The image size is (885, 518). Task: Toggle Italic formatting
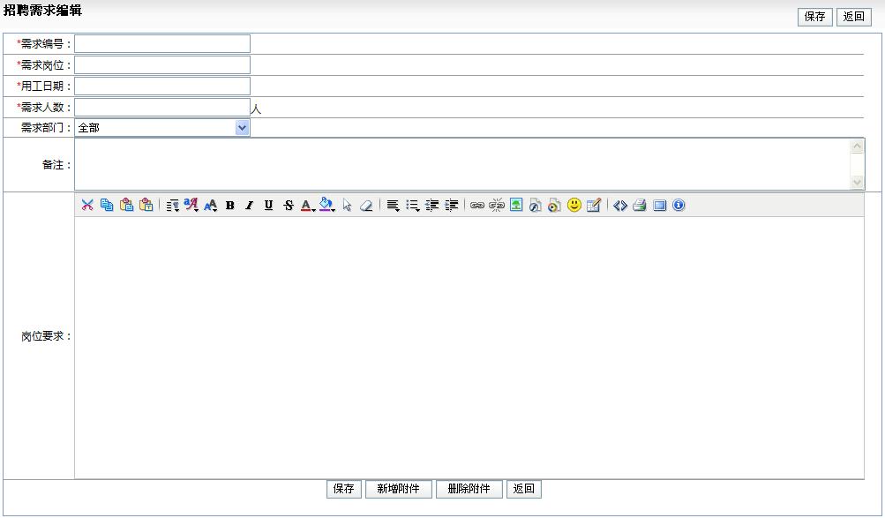[x=249, y=206]
